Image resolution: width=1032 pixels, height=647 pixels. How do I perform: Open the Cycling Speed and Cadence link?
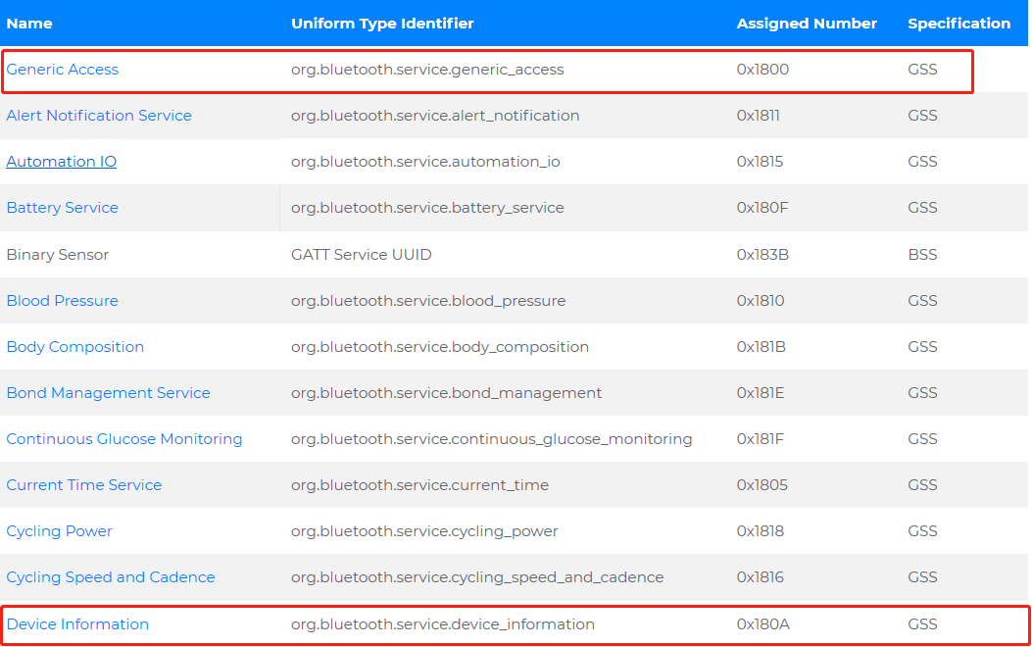coord(111,577)
